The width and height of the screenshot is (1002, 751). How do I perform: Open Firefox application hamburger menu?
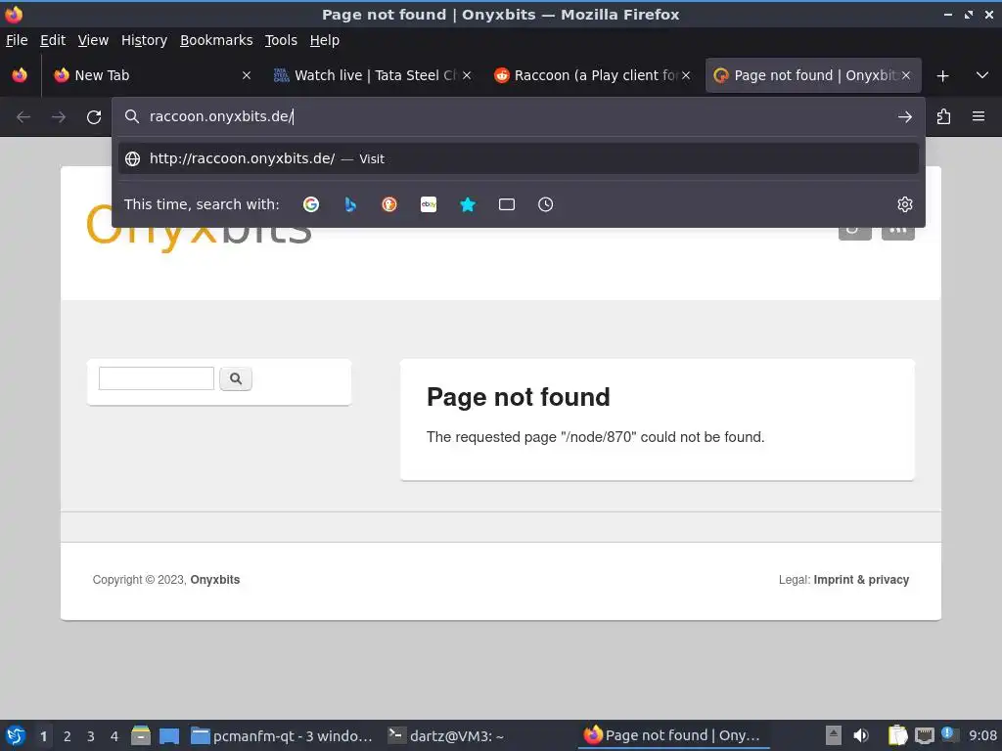[979, 116]
